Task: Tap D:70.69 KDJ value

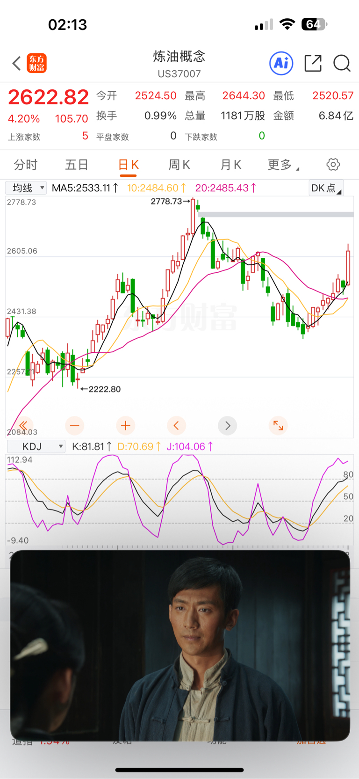Action: 139,447
